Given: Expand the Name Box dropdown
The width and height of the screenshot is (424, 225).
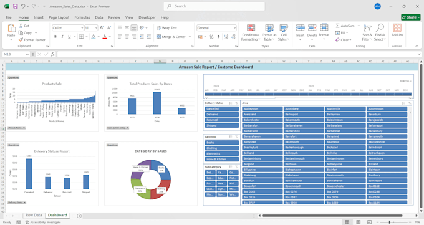Looking at the screenshot, I should [27, 54].
